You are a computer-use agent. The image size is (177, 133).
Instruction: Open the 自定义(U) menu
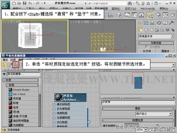point(130,9)
